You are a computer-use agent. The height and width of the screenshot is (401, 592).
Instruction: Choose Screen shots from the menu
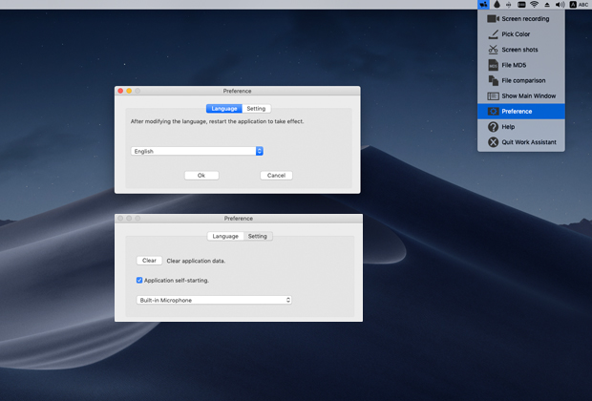pyautogui.click(x=521, y=50)
